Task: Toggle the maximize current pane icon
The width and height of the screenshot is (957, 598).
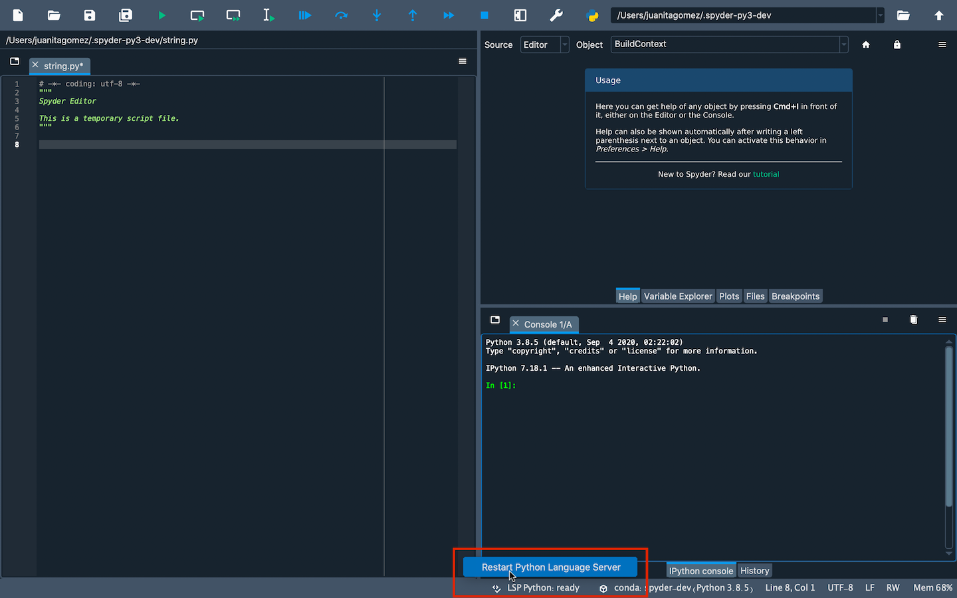Action: click(520, 15)
